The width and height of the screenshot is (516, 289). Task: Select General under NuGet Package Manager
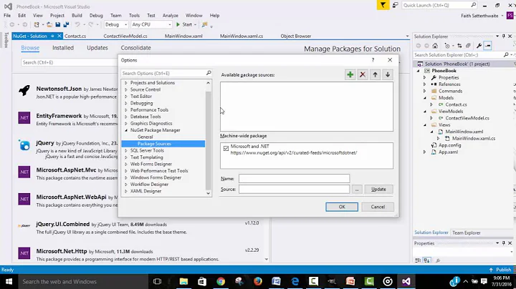coord(145,137)
